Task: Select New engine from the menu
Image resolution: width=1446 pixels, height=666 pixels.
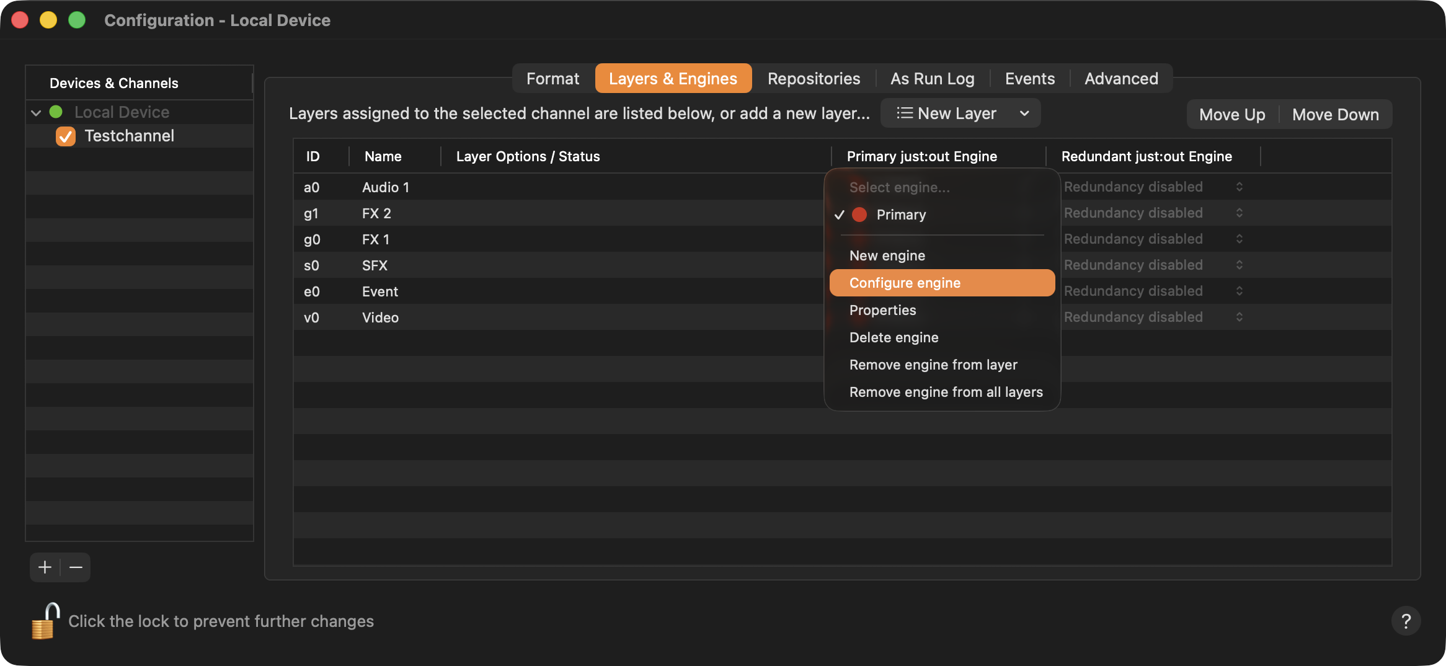Action: click(x=943, y=255)
